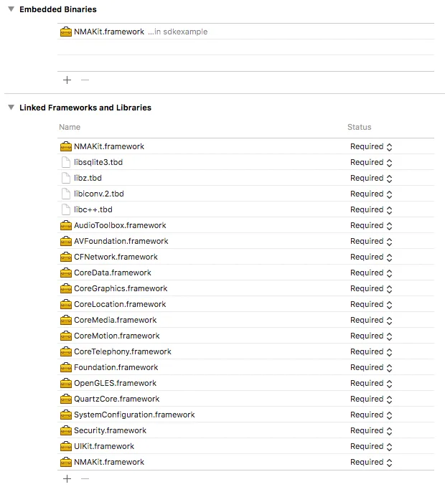Click the Security.framework toolbox icon

66,430
